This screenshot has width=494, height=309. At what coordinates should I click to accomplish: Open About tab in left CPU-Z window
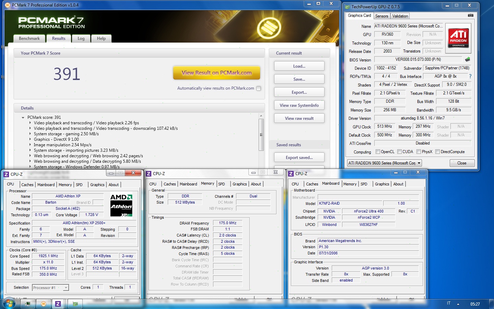click(114, 185)
